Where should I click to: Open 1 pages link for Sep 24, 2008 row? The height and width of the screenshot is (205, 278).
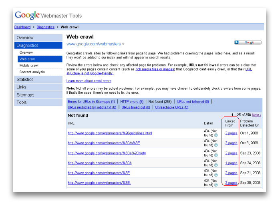pyautogui.click(x=231, y=163)
